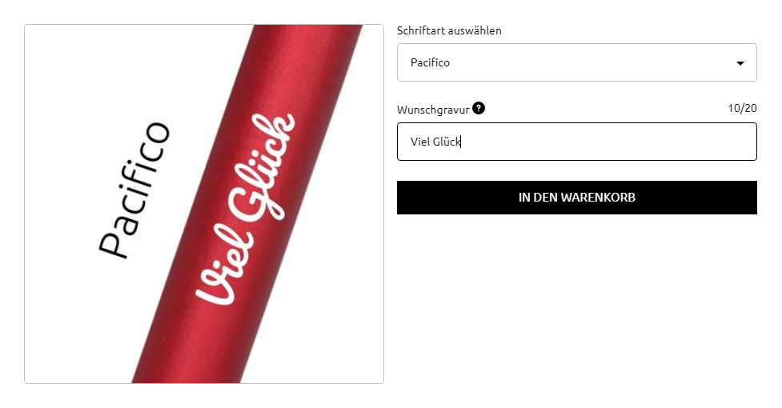Image resolution: width=782 pixels, height=408 pixels.
Task: Click the dropdown caret arrow of font selector
Action: click(x=740, y=63)
